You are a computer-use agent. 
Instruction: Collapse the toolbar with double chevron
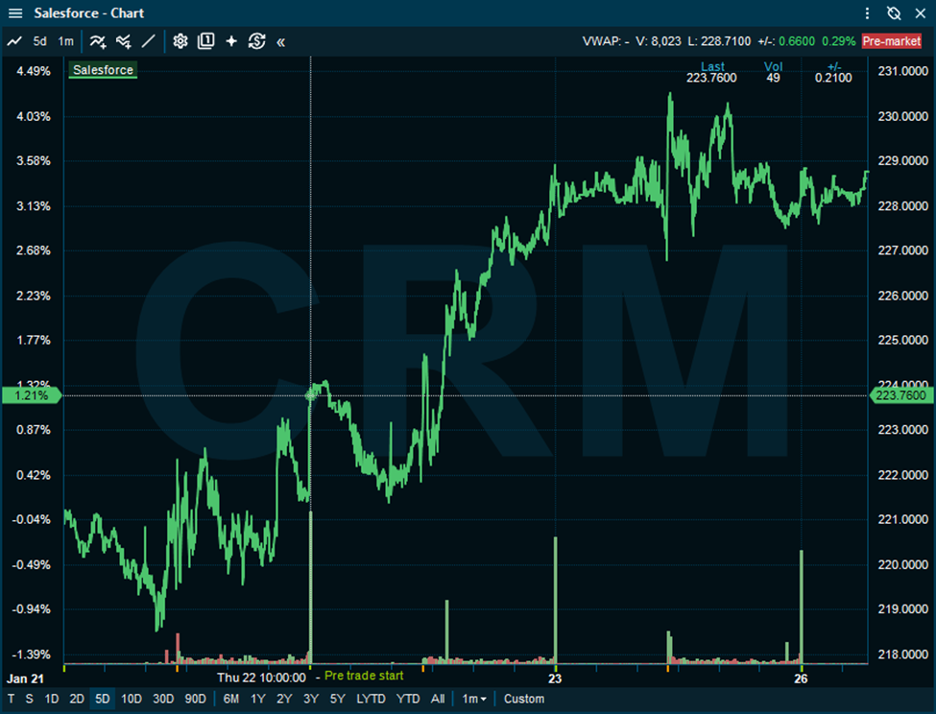[281, 41]
